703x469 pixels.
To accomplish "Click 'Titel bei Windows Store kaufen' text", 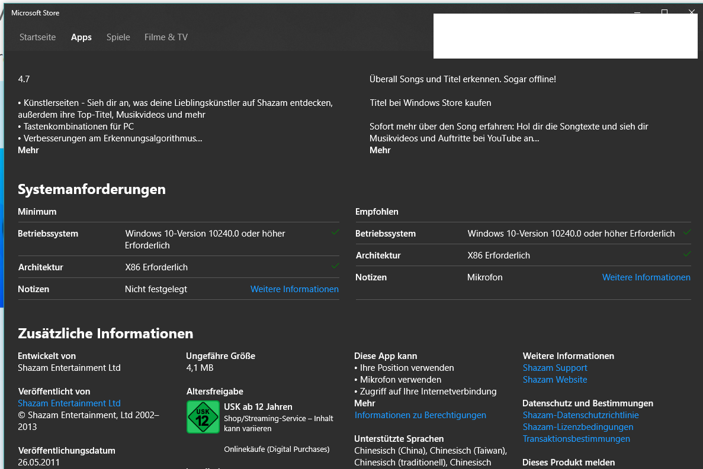I will pyautogui.click(x=431, y=103).
